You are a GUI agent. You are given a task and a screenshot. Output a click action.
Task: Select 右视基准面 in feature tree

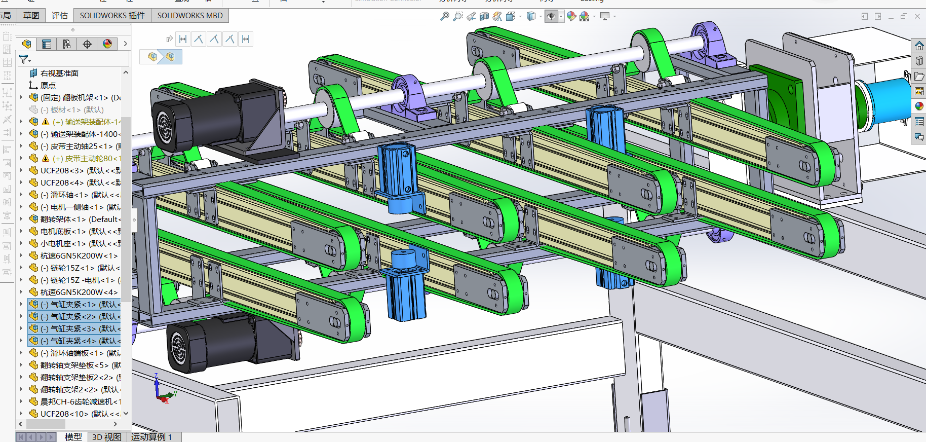click(x=59, y=73)
